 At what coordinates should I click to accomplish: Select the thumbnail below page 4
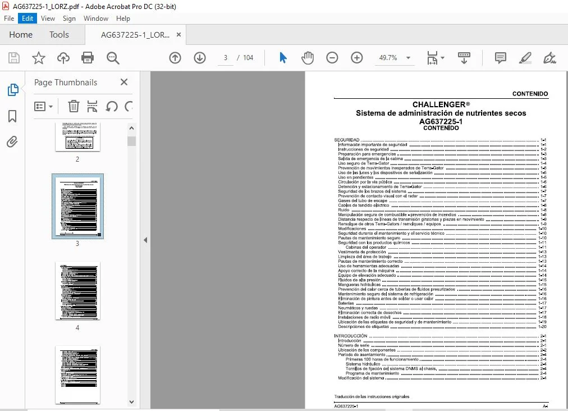tap(77, 375)
